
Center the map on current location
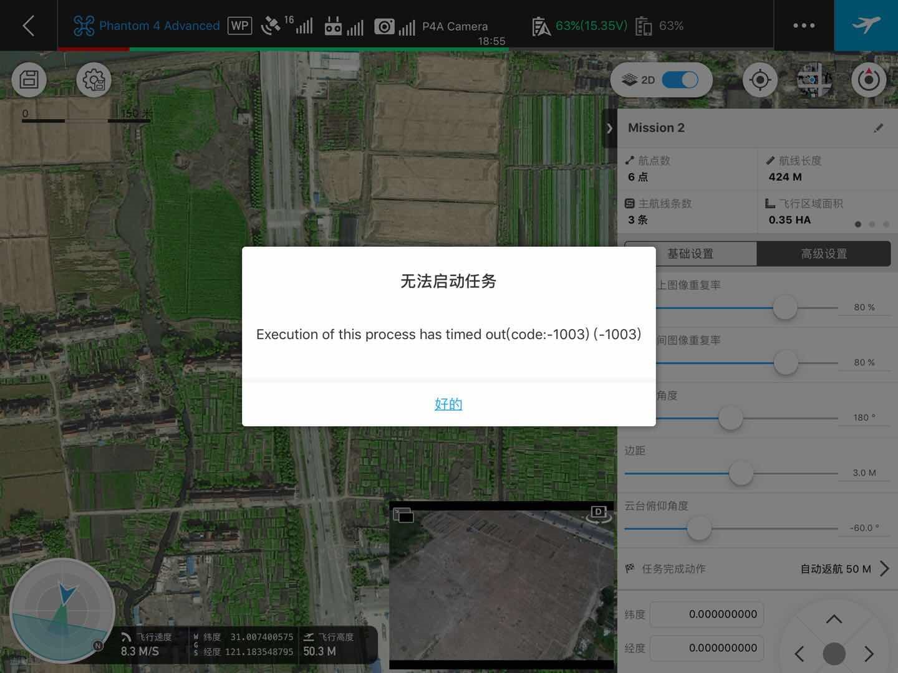tap(760, 80)
